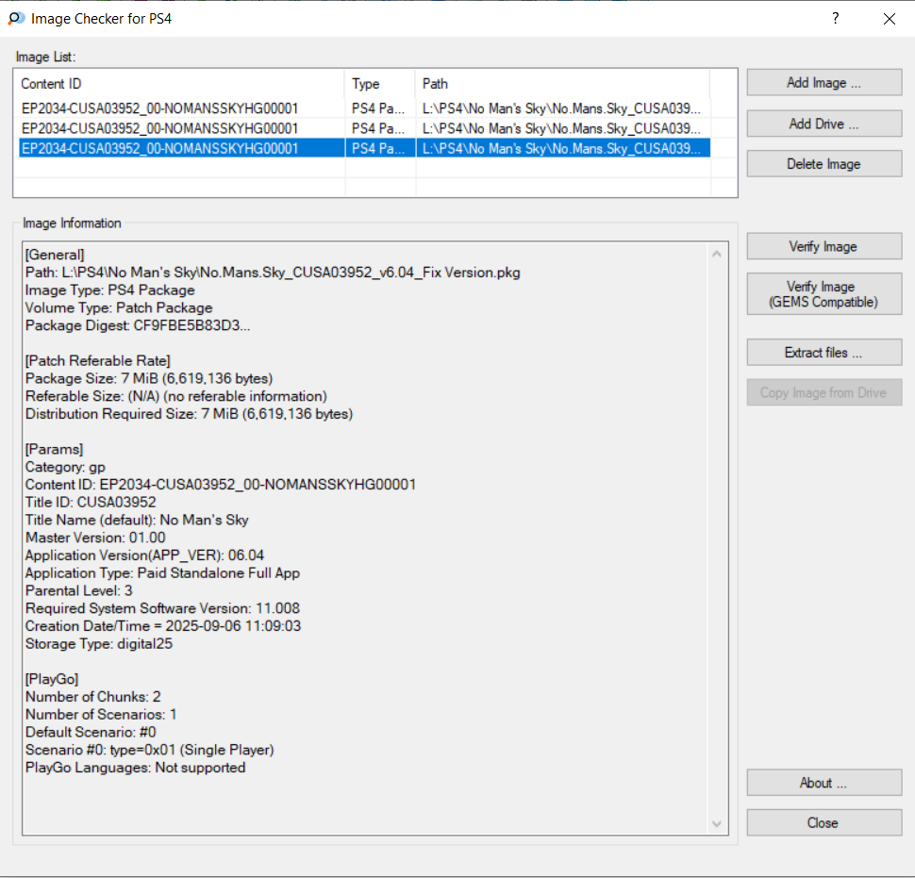Screen dimensions: 915x878
Task: Click the Image Checker magnifier app icon
Action: pyautogui.click(x=16, y=19)
